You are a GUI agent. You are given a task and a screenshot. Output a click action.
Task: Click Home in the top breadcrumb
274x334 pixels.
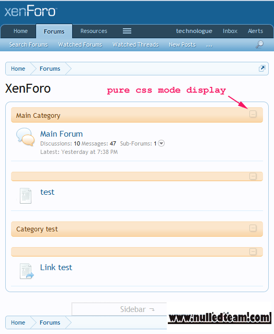pyautogui.click(x=18, y=69)
